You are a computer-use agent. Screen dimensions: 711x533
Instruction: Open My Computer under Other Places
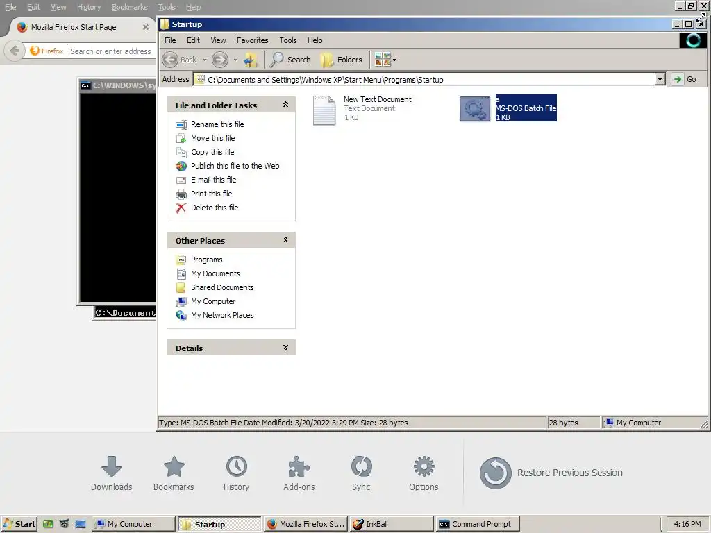[x=213, y=301]
